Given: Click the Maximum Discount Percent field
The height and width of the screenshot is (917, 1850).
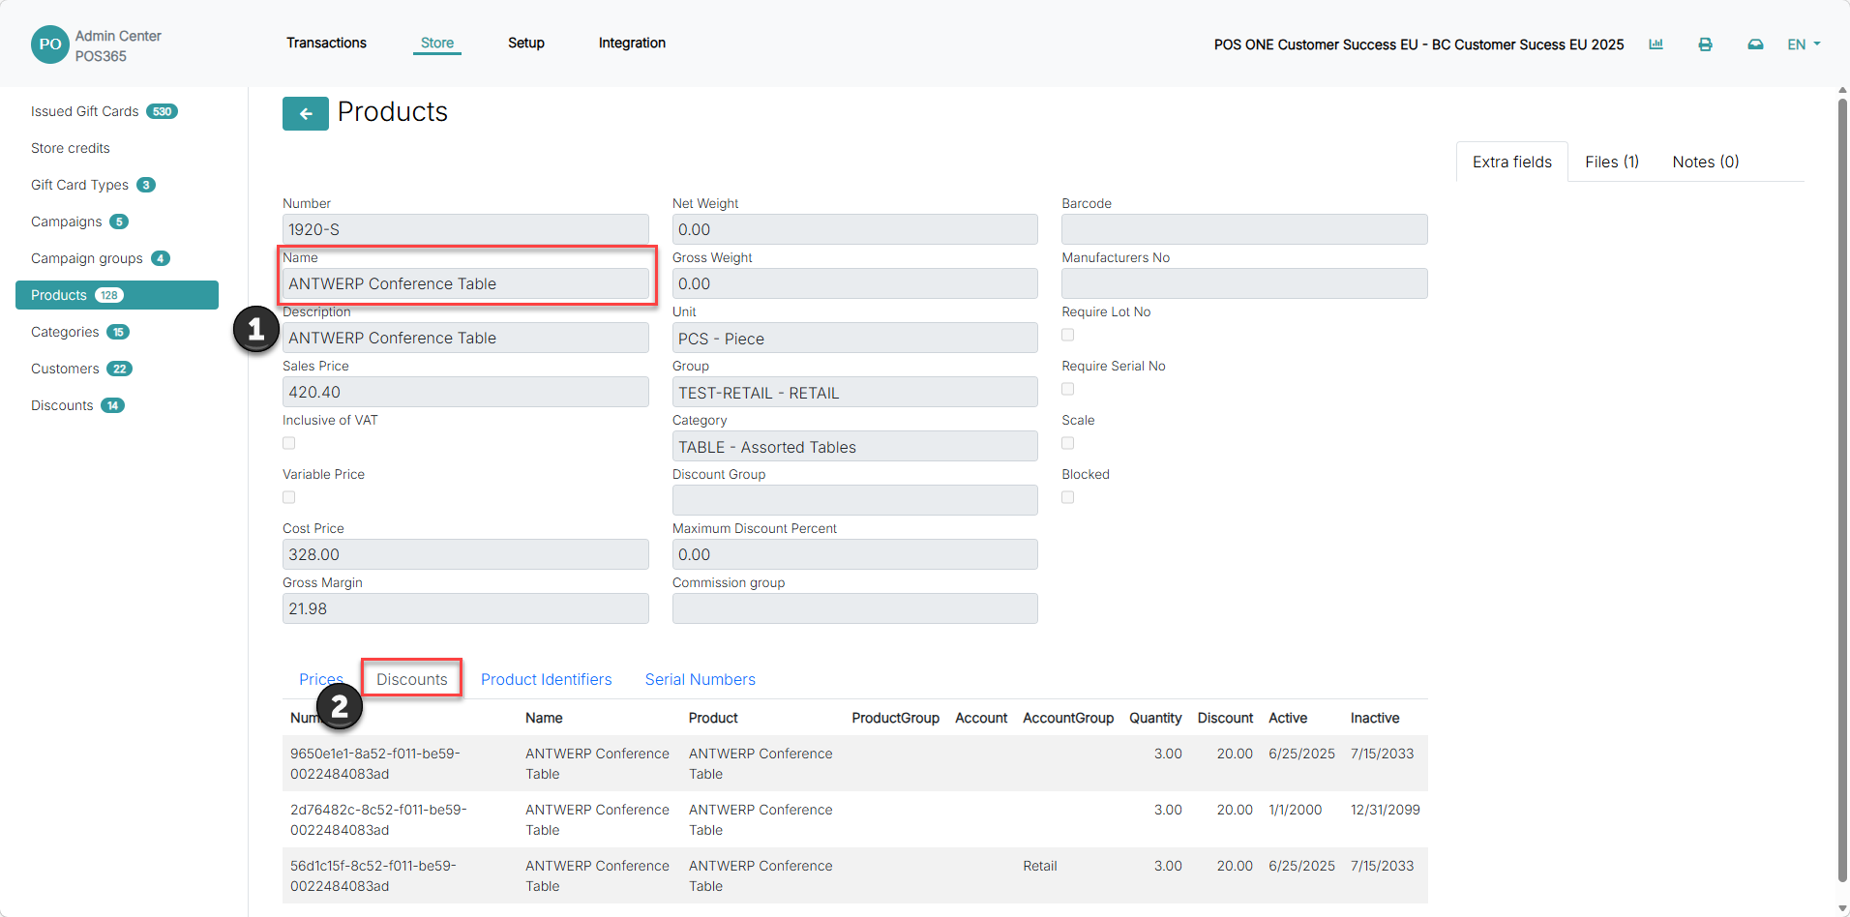Looking at the screenshot, I should click(x=855, y=554).
